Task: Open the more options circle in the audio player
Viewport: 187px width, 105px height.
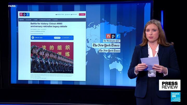Action: [x=71, y=38]
